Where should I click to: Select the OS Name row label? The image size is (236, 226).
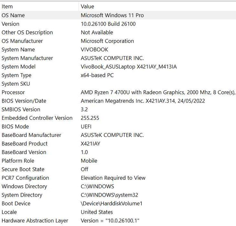coord(13,15)
